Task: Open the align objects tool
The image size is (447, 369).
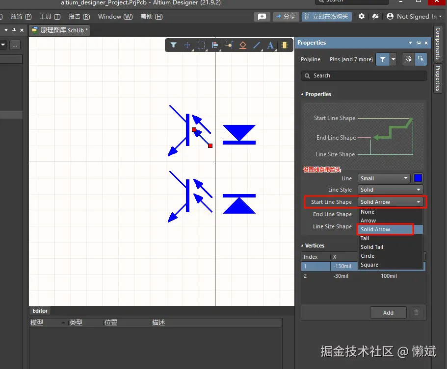Action: (x=215, y=45)
